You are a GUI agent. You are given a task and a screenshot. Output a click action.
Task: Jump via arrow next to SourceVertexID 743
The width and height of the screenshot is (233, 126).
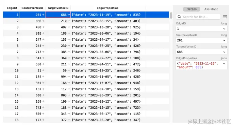point(43,107)
